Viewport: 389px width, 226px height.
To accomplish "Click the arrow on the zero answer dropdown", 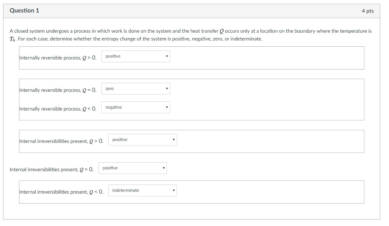I will [x=166, y=89].
